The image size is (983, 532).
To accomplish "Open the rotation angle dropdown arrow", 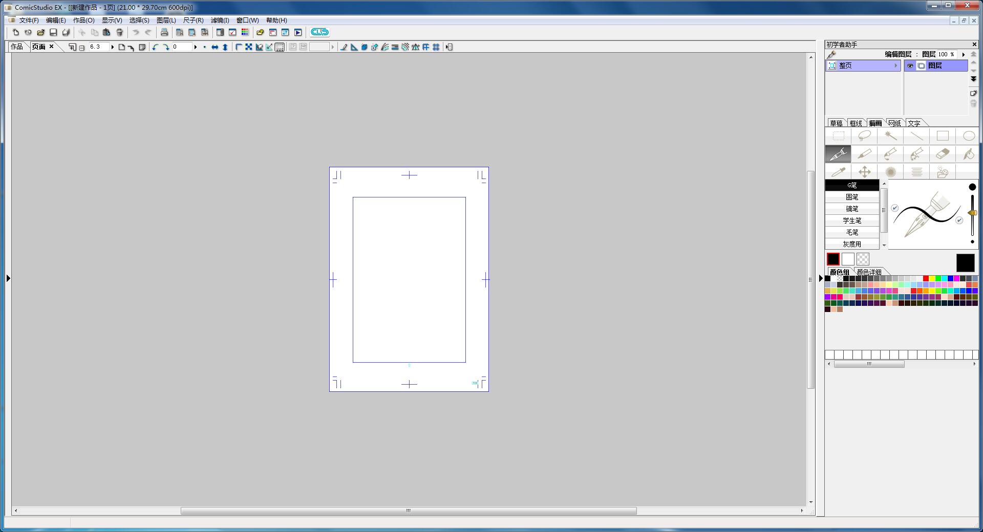I will 196,47.
